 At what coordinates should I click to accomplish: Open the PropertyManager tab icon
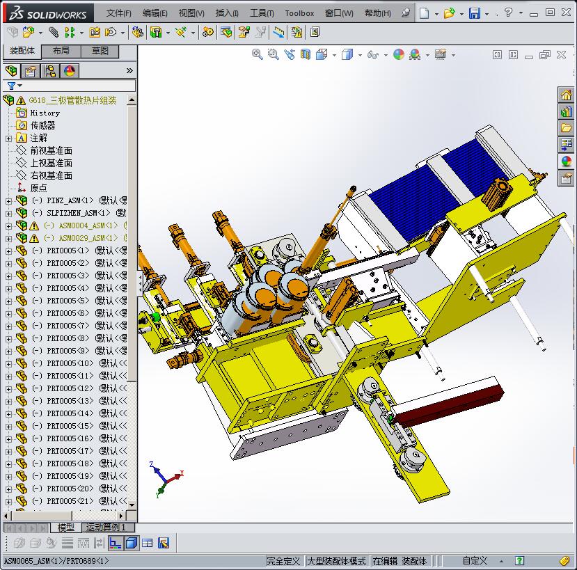click(x=30, y=71)
